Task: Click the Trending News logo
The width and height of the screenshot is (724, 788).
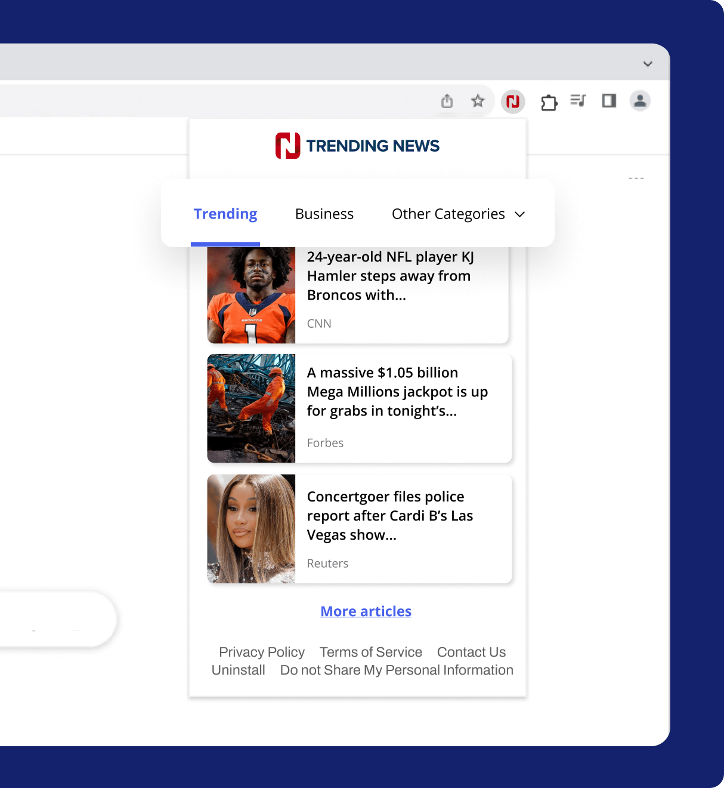Action: [x=357, y=146]
